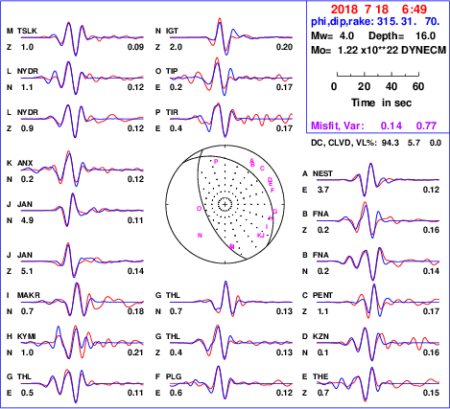Select the PLG E waveform trace

(231, 382)
